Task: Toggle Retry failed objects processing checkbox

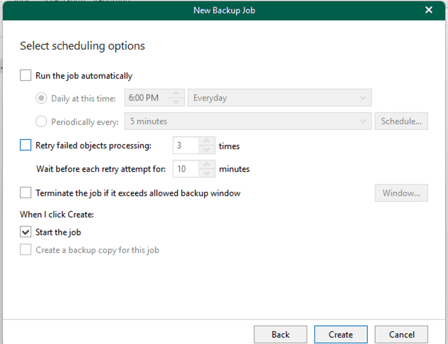Action: click(26, 146)
